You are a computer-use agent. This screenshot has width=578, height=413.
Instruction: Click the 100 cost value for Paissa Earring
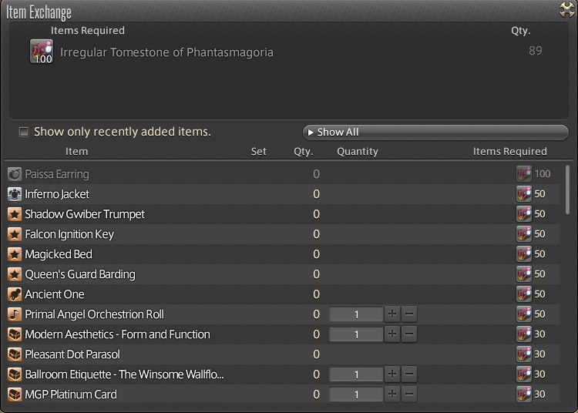coord(543,174)
